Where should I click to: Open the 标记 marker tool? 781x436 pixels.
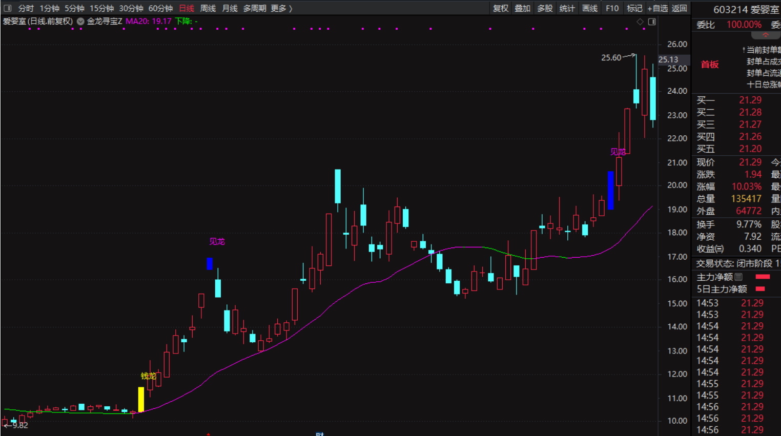[634, 8]
